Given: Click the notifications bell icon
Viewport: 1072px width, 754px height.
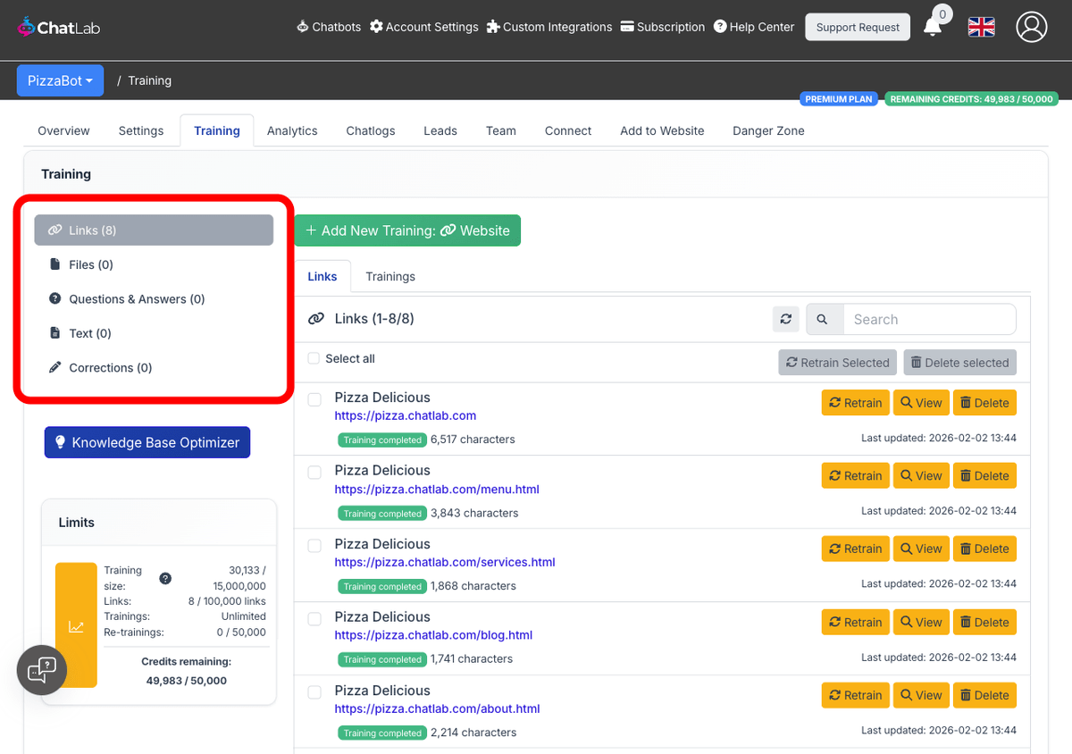Looking at the screenshot, I should tap(933, 27).
